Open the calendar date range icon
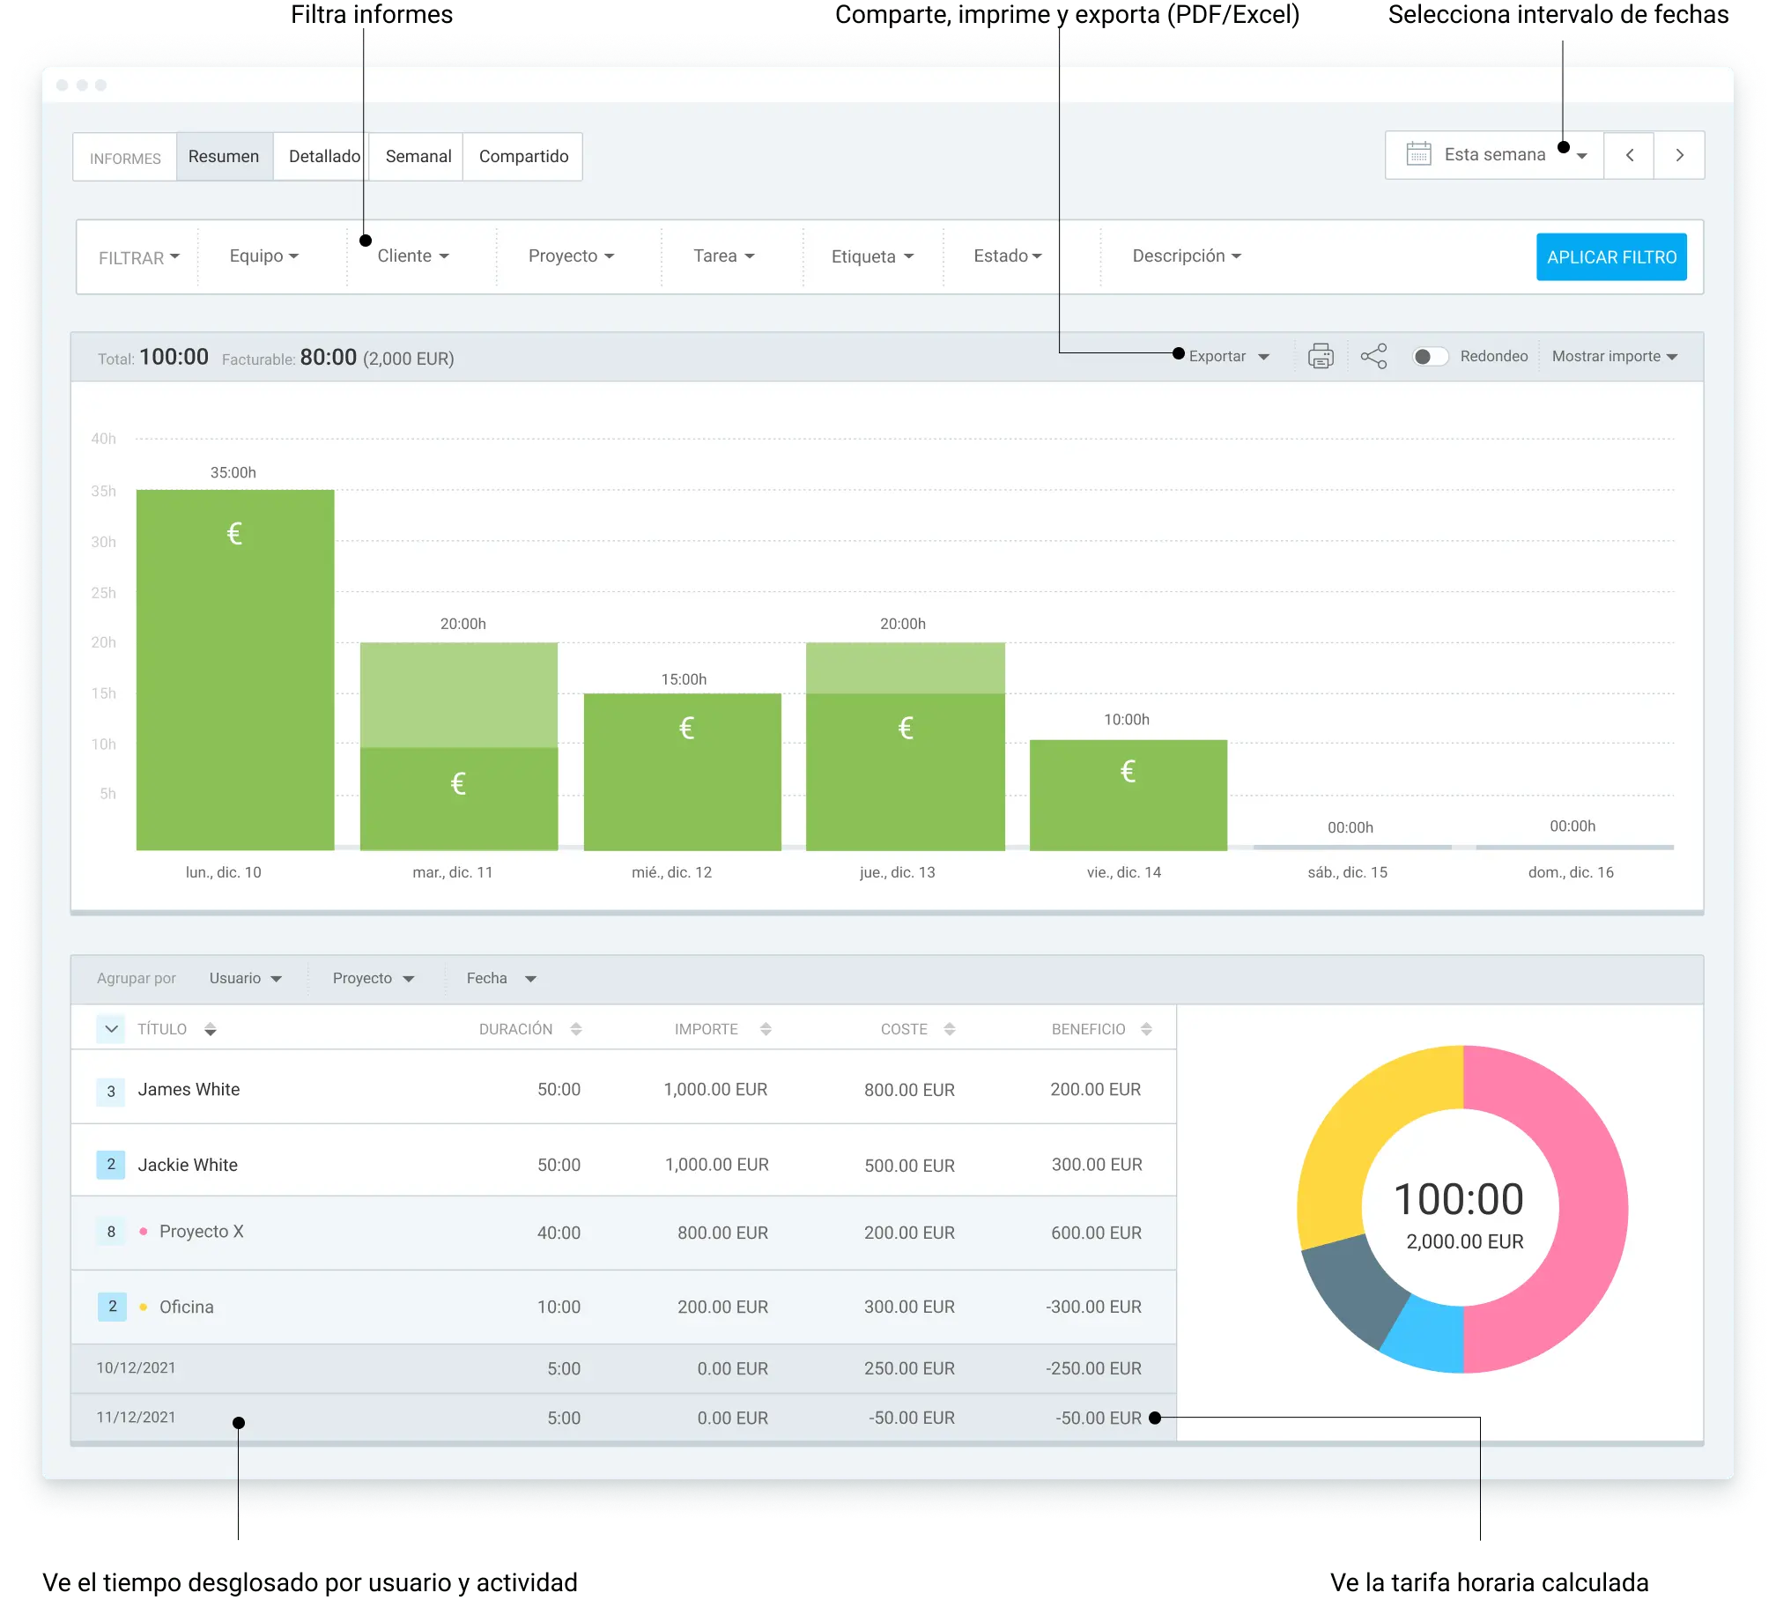 (1418, 154)
